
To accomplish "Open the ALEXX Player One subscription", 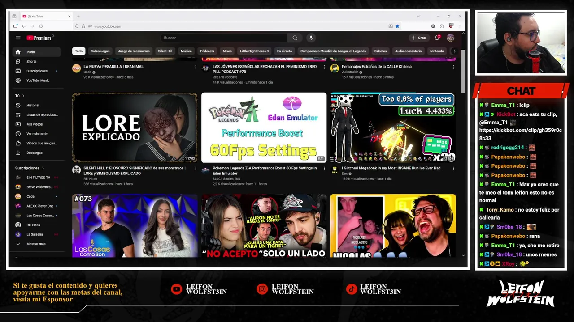I will tap(37, 206).
